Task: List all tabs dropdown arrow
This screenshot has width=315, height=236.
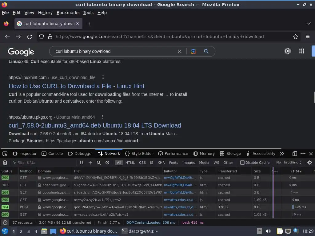Action: [x=309, y=24]
